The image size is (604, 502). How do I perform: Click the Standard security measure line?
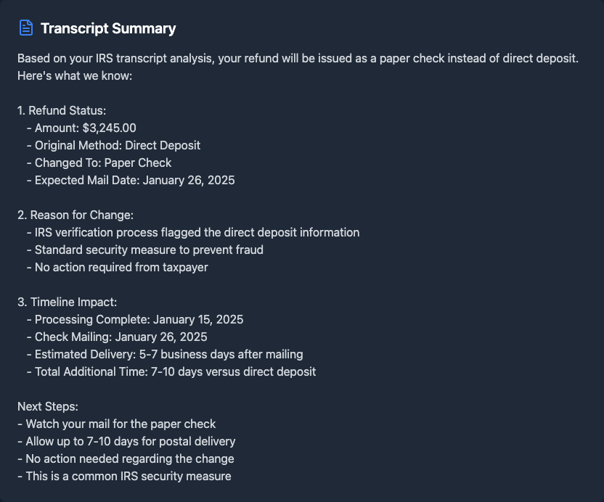click(149, 250)
